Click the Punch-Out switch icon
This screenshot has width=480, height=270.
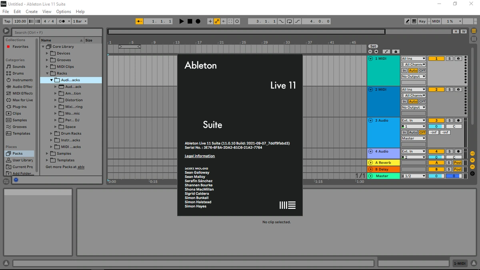[298, 21]
